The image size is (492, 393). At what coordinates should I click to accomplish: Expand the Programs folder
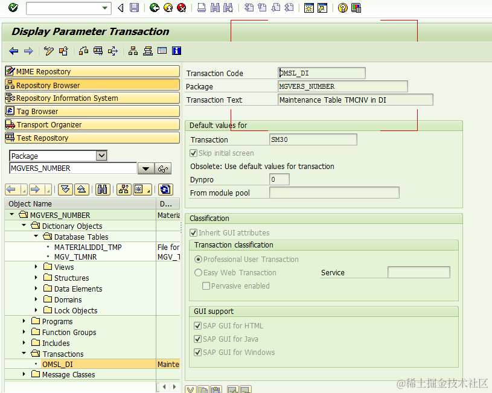24,321
